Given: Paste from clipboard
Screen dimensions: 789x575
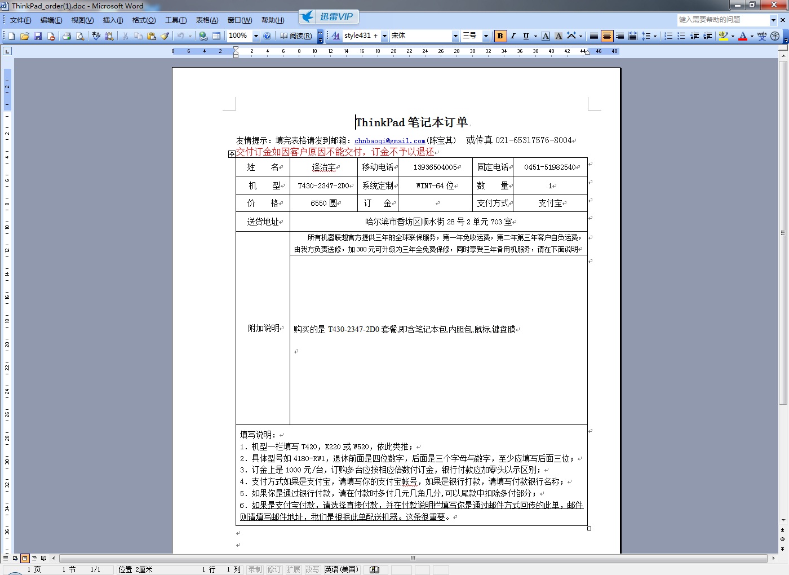Looking at the screenshot, I should pyautogui.click(x=151, y=36).
